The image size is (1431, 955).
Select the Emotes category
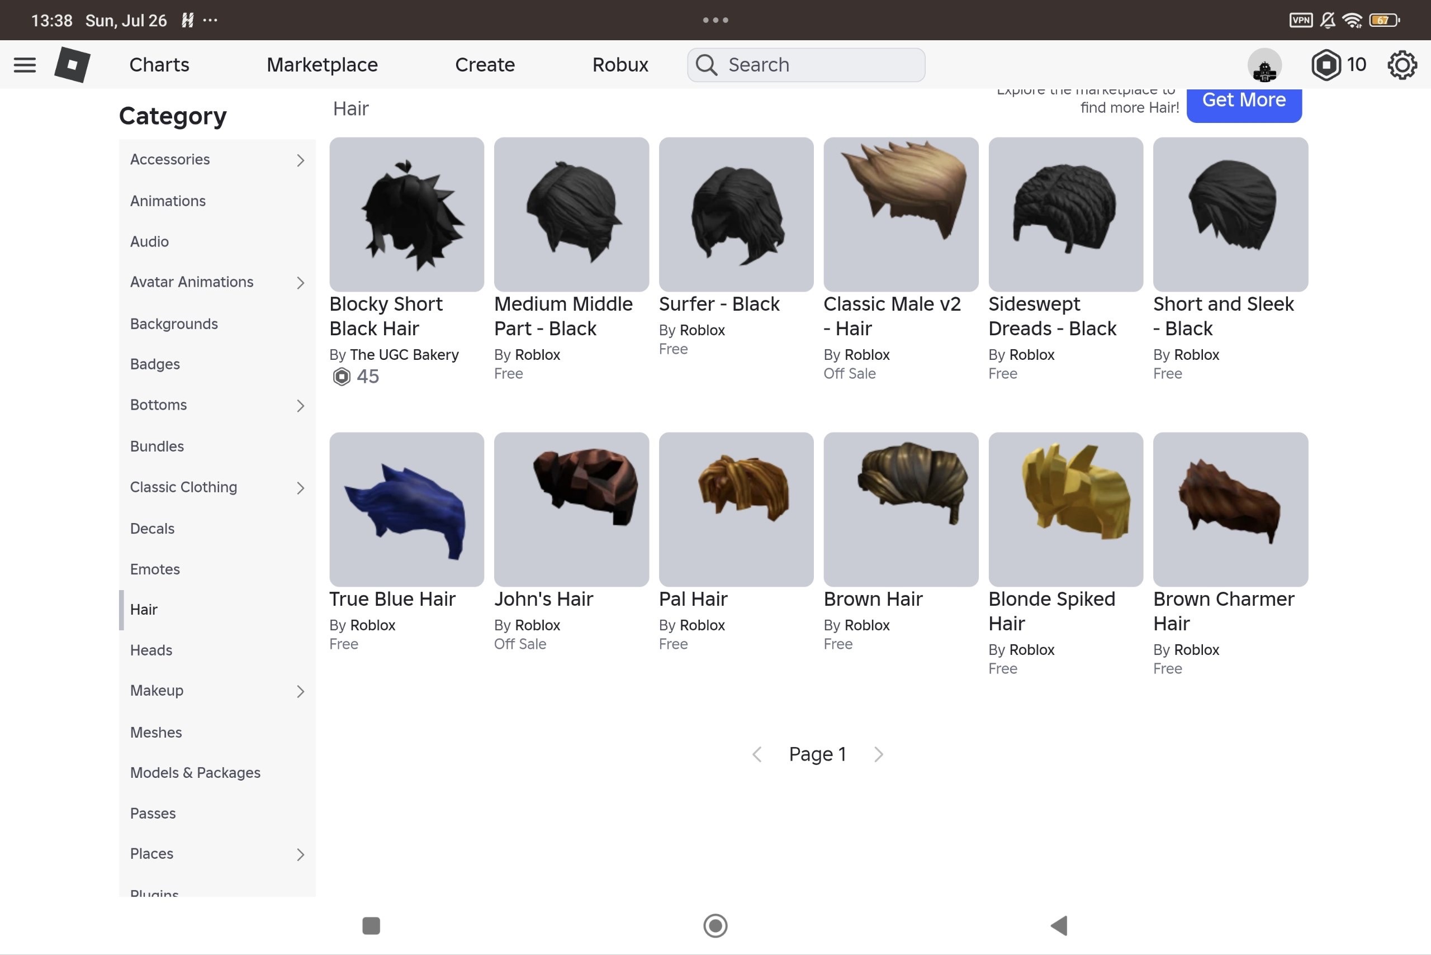coord(217,569)
